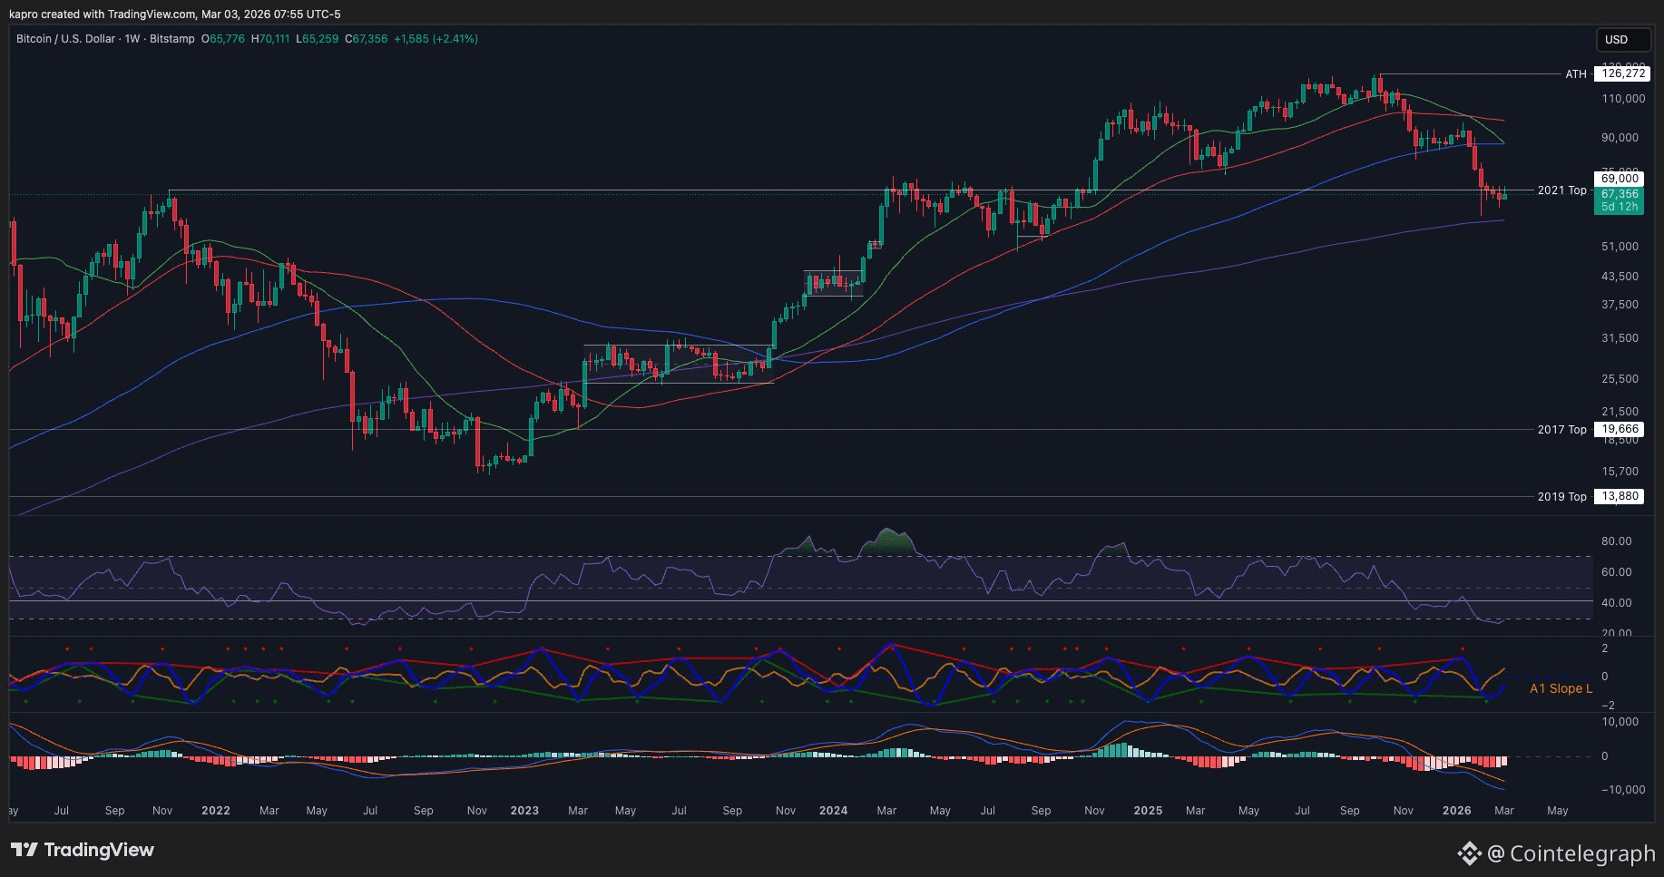
Task: Click the "2019 Top" line label
Action: [x=1562, y=497]
